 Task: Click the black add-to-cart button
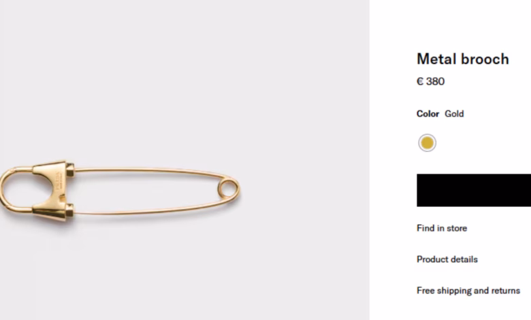(474, 191)
